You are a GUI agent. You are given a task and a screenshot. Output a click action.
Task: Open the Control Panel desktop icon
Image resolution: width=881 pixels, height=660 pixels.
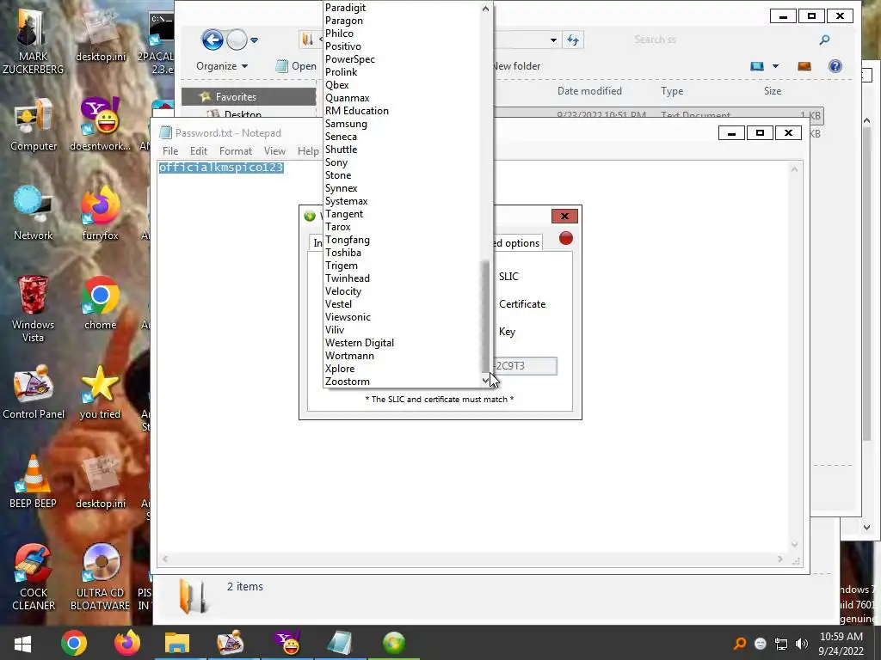pos(34,393)
